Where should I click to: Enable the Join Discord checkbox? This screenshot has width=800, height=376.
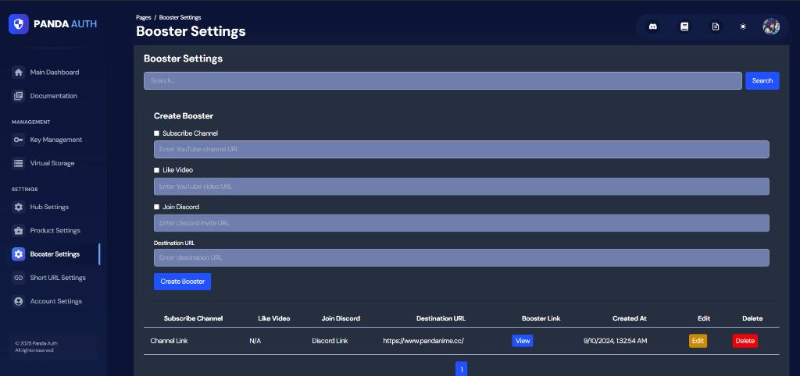click(156, 207)
